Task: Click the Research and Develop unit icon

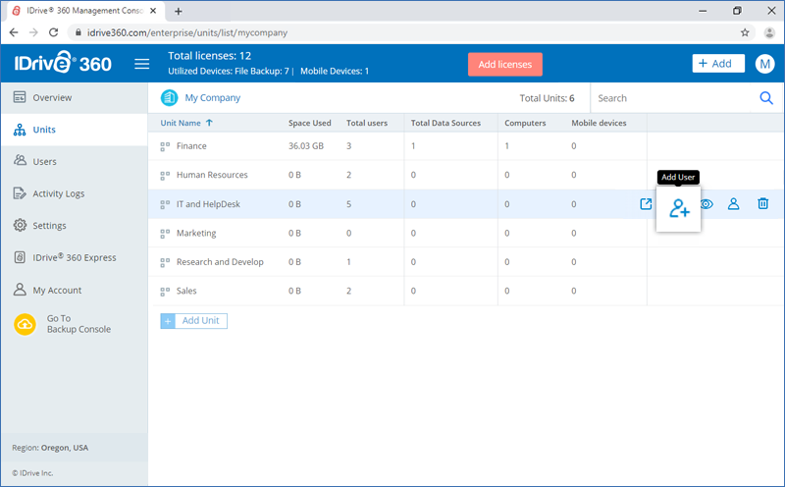Action: 165,262
